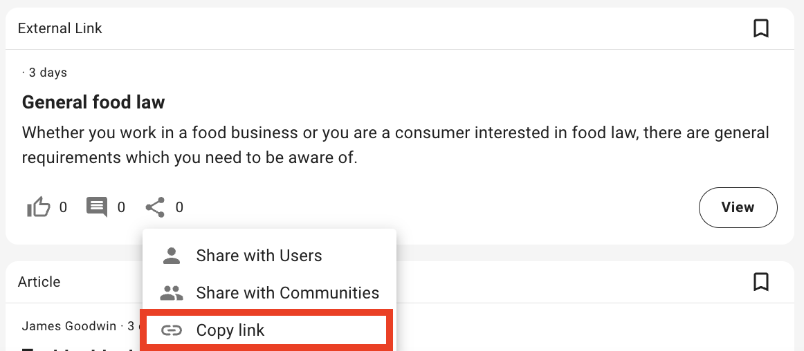This screenshot has height=351, width=804.
Task: Click the comment count number
Action: tap(121, 207)
